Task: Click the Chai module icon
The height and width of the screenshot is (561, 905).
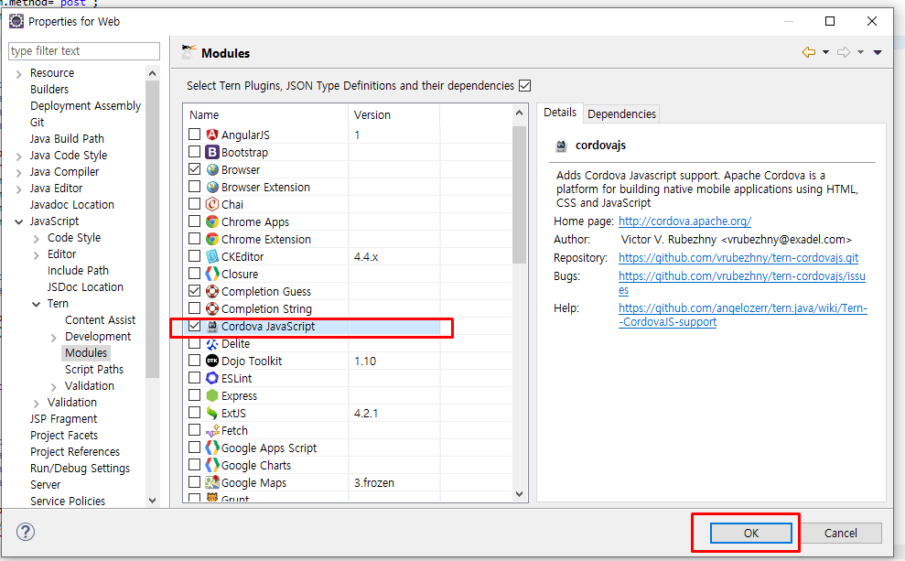Action: 212,204
